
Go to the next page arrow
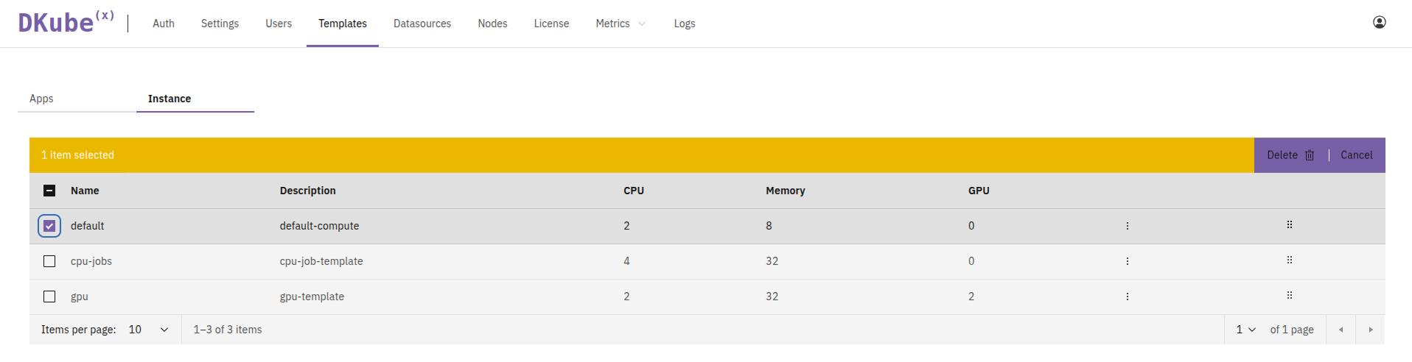coord(1370,330)
